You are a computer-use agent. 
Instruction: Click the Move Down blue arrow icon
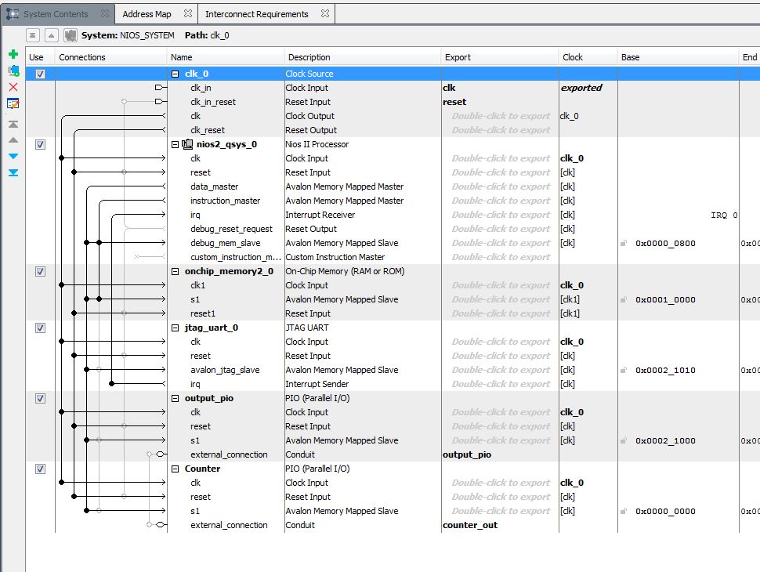(13, 156)
